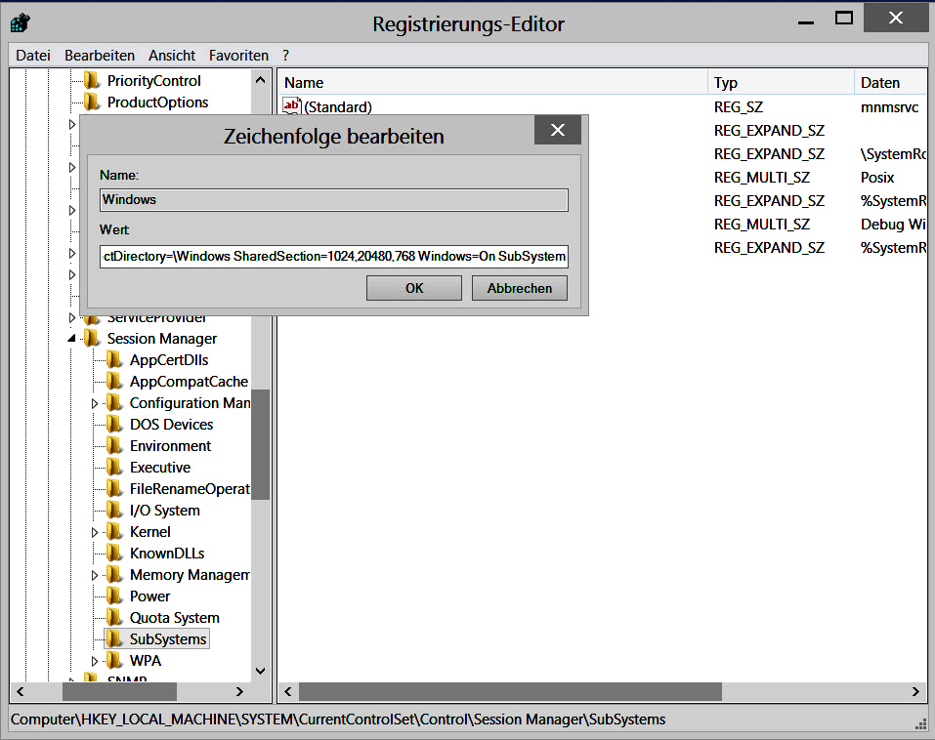Click tree pane horizontal scroll left arrow
The height and width of the screenshot is (740, 935).
pyautogui.click(x=21, y=691)
